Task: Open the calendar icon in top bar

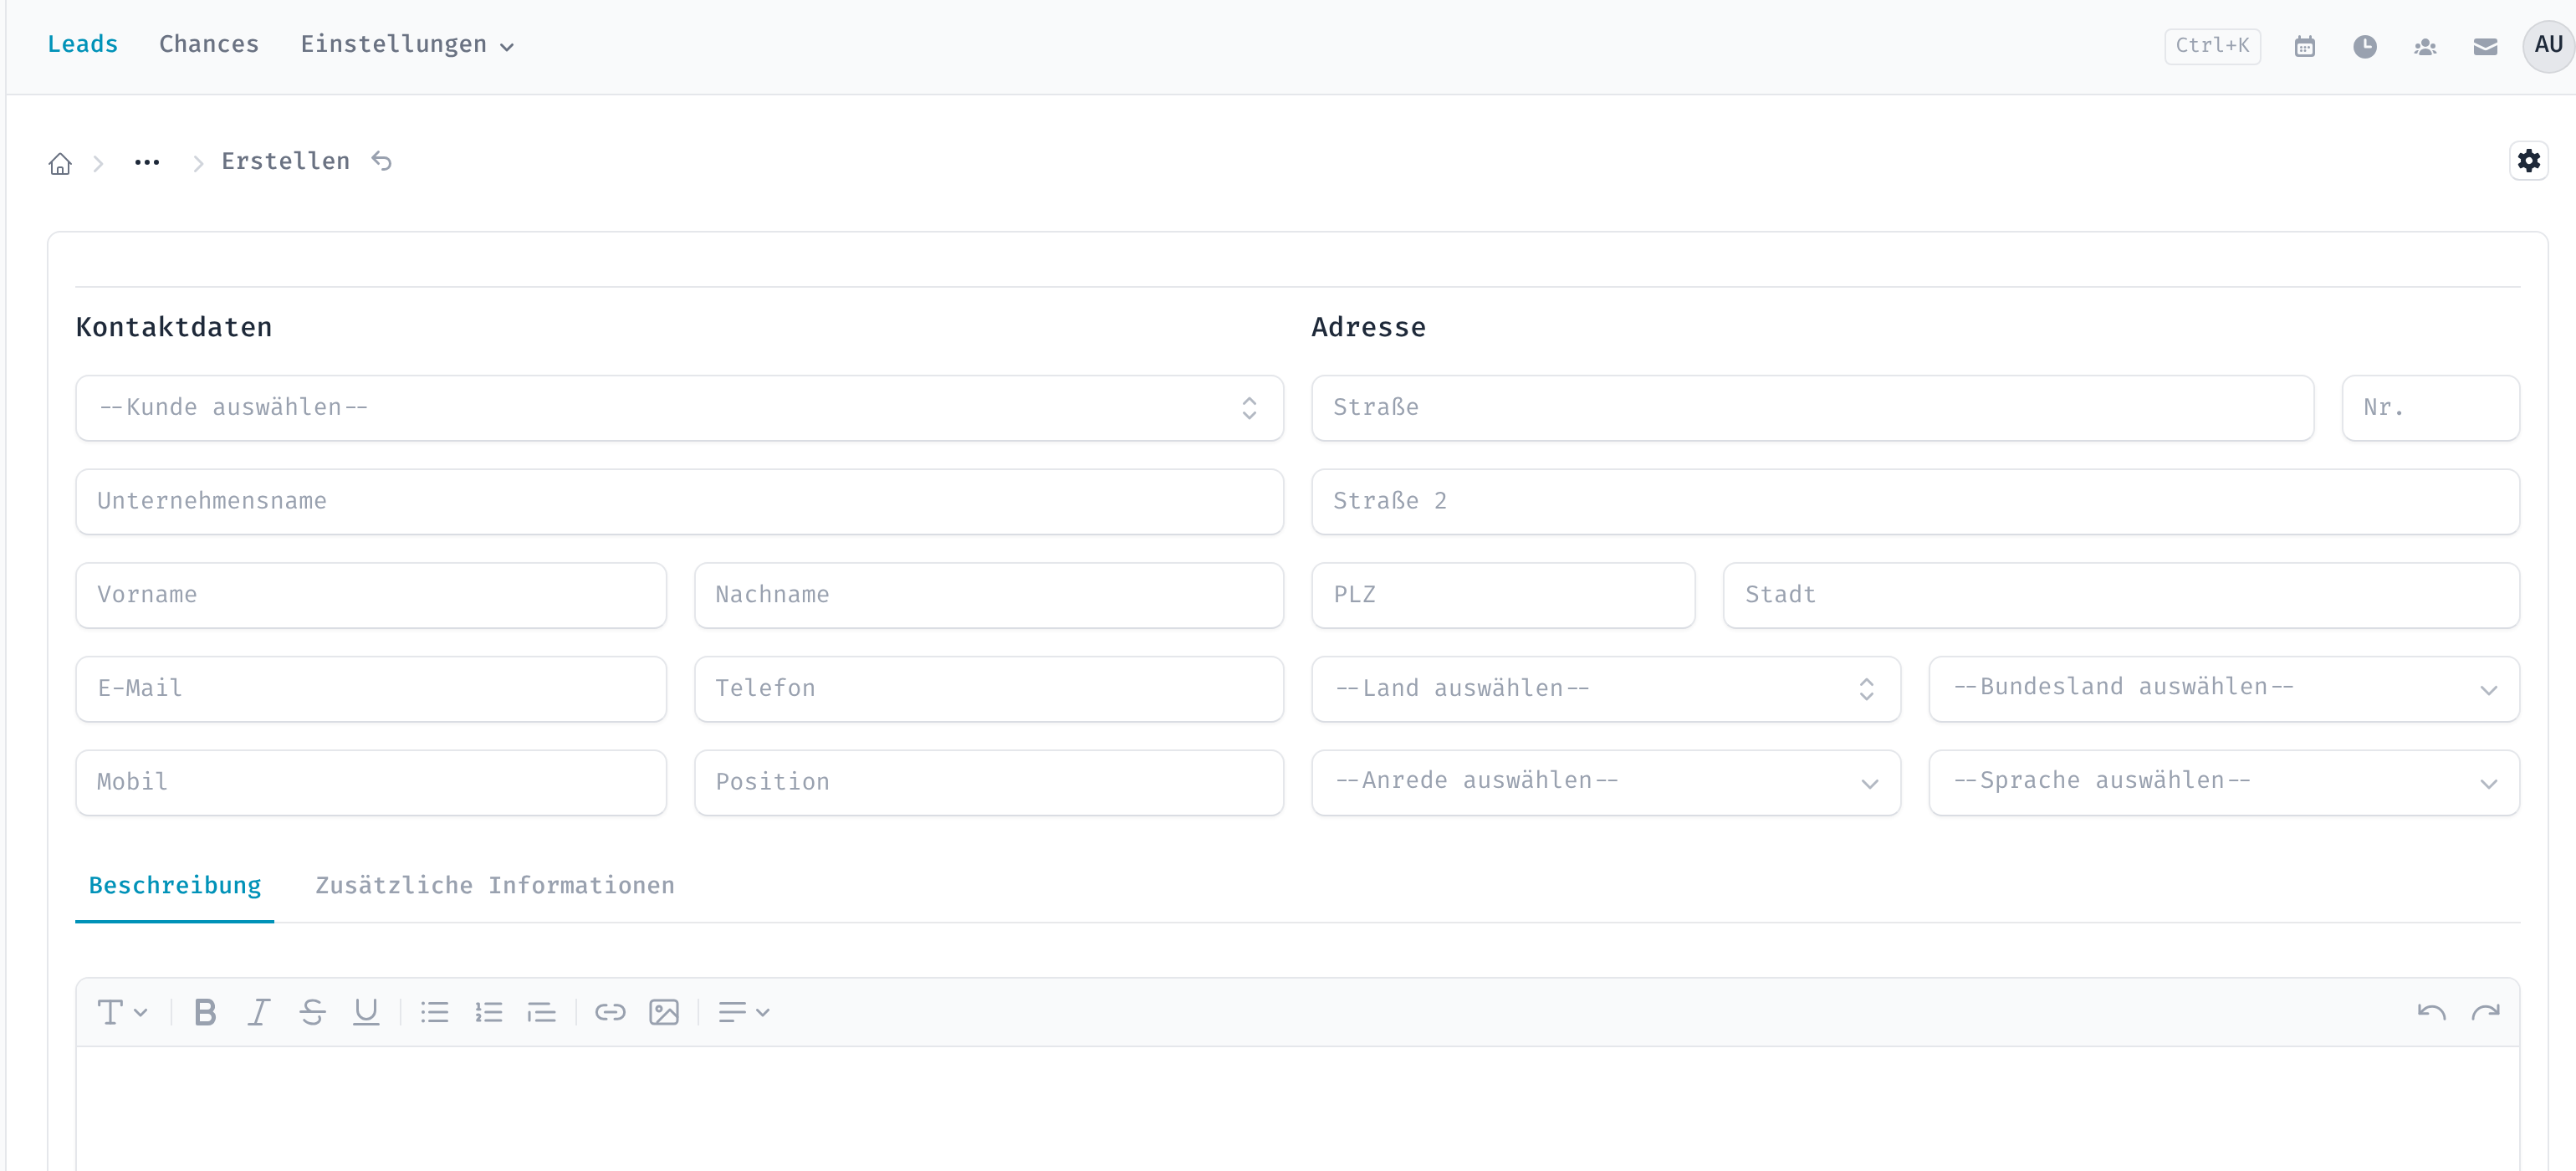Action: (2304, 46)
